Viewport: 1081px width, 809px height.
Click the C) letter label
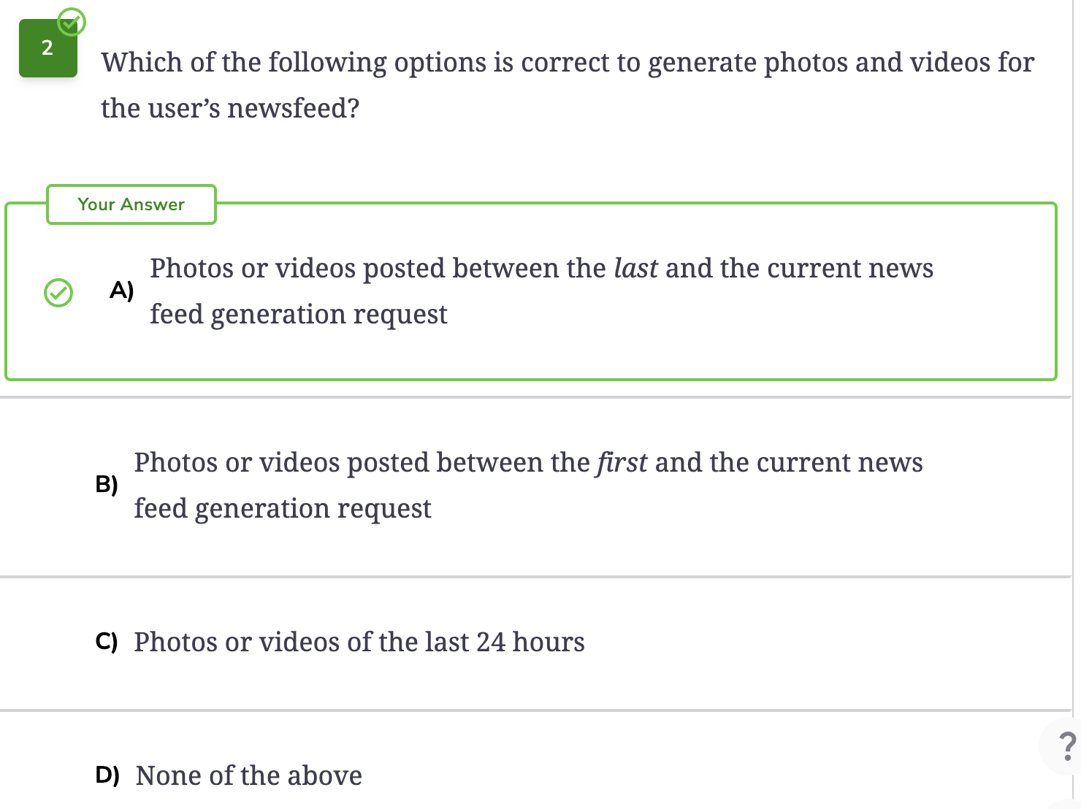pyautogui.click(x=107, y=642)
